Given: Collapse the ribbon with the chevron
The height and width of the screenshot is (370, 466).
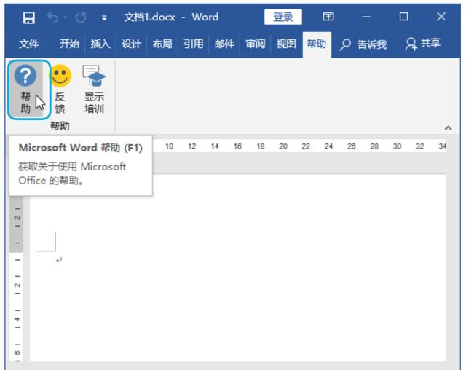Looking at the screenshot, I should [449, 128].
